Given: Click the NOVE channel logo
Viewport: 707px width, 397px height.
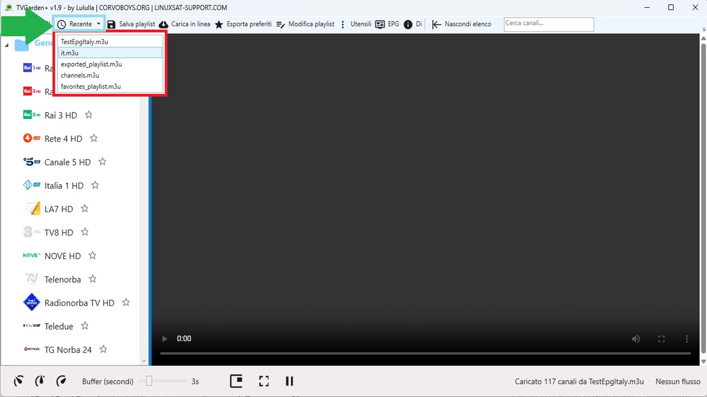Looking at the screenshot, I should (x=31, y=255).
